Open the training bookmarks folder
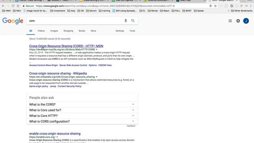The width and height of the screenshot is (254, 143). coord(104,11)
